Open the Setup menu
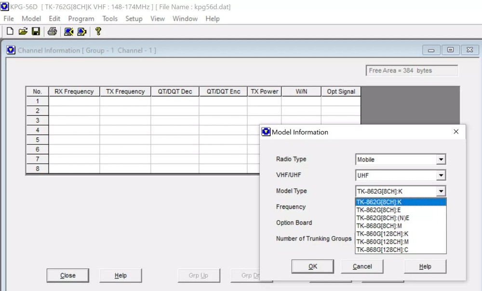Screen dimensions: 482x291 [x=134, y=19]
